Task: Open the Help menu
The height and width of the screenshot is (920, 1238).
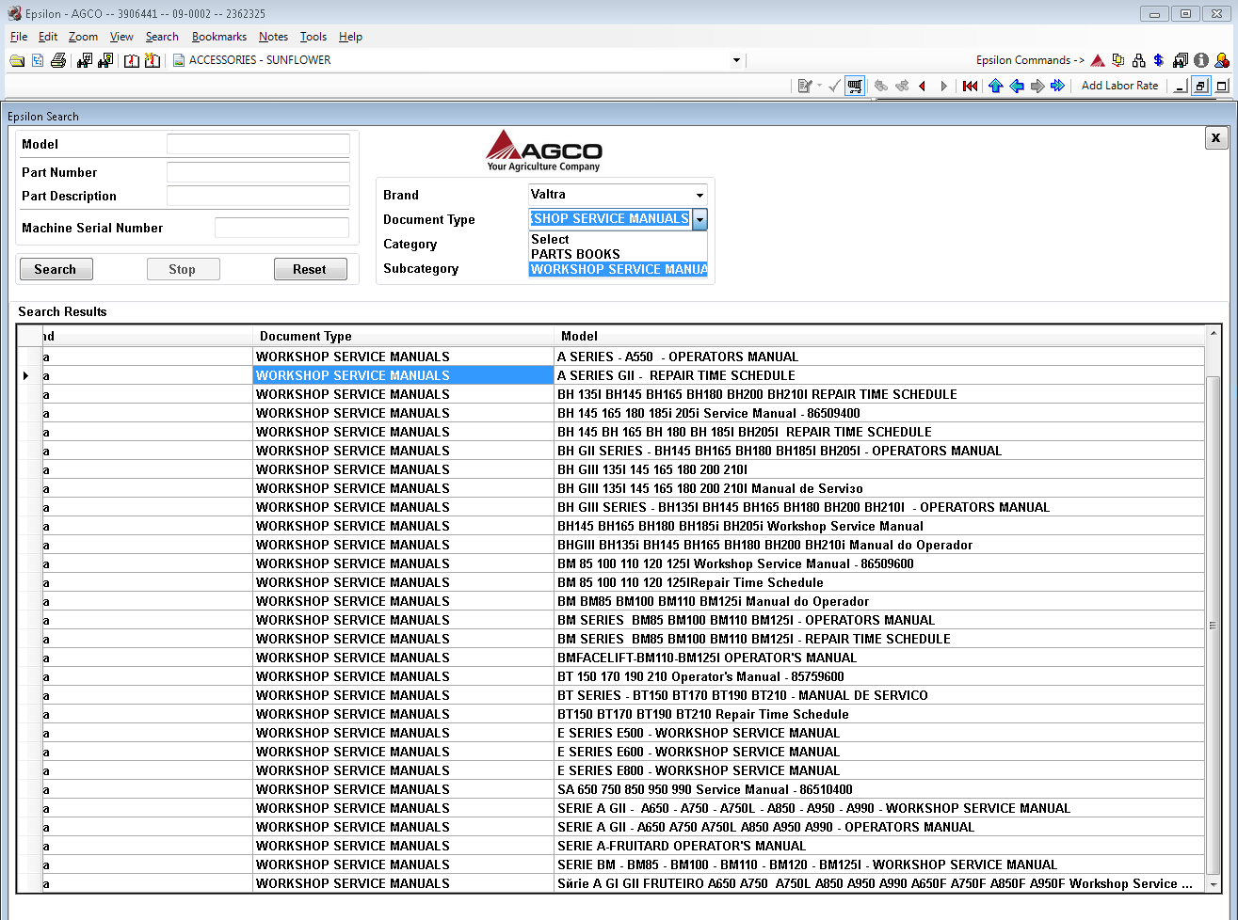Action: coord(350,37)
